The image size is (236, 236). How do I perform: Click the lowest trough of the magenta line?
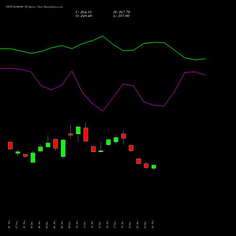coord(102,111)
